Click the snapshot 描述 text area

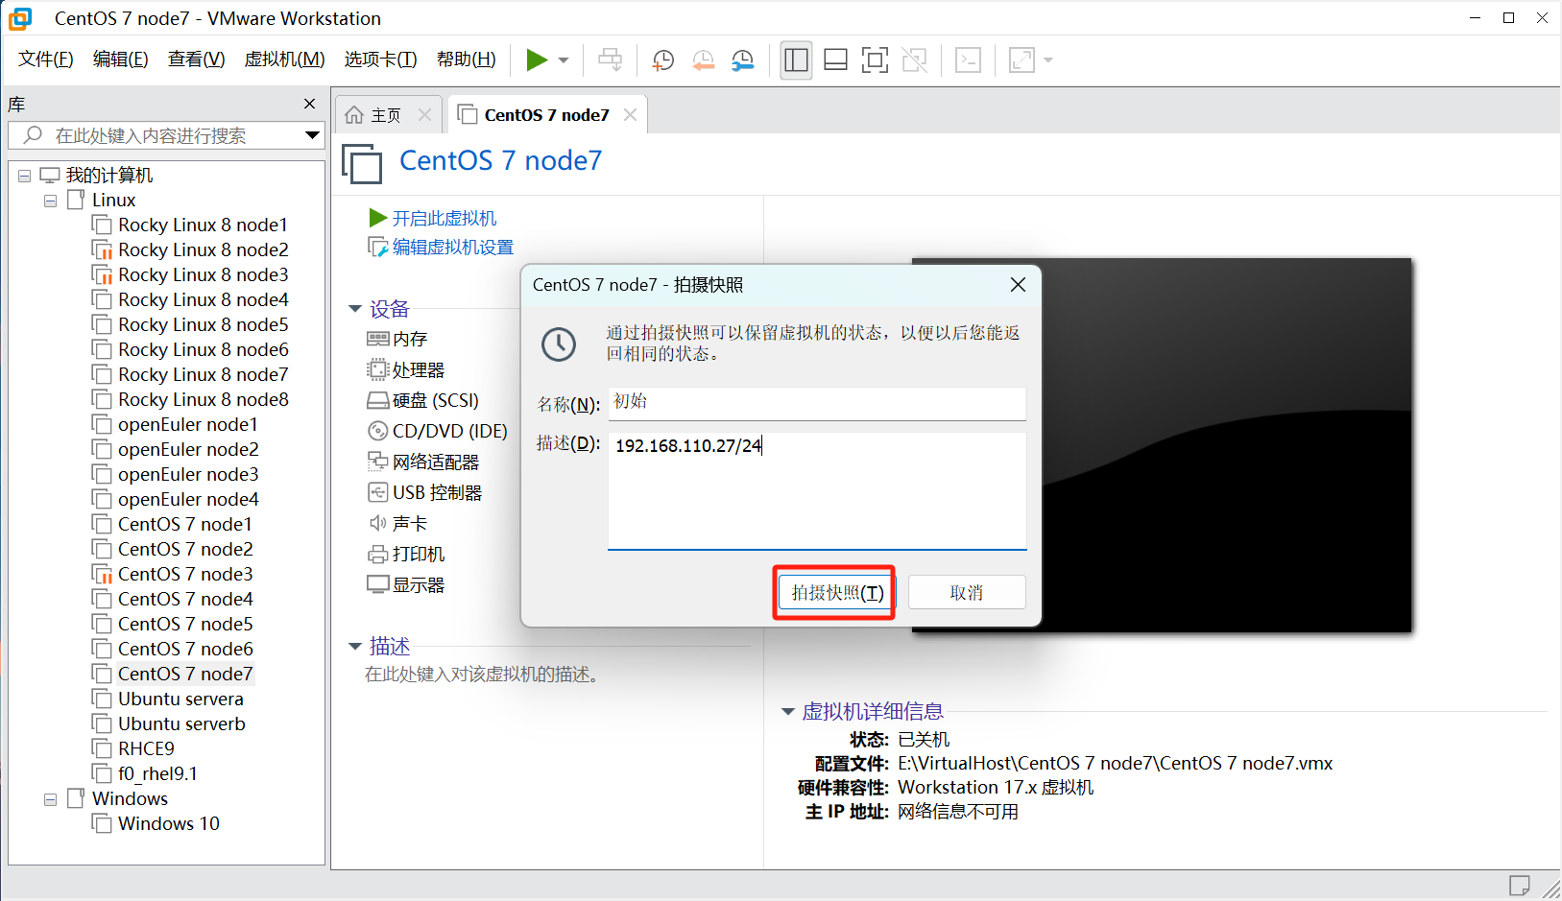tap(817, 491)
